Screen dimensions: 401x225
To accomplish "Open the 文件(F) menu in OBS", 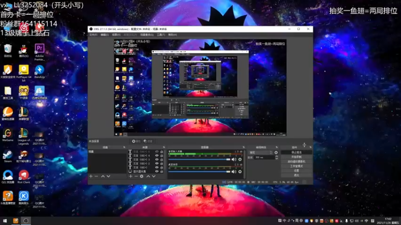I will [x=93, y=34].
